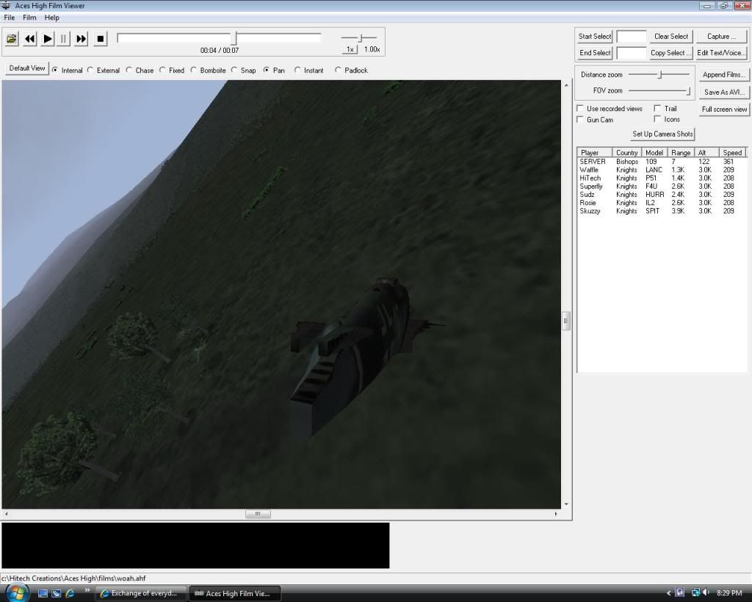Open a film file with folder icon
The width and height of the screenshot is (752, 602).
[x=12, y=39]
